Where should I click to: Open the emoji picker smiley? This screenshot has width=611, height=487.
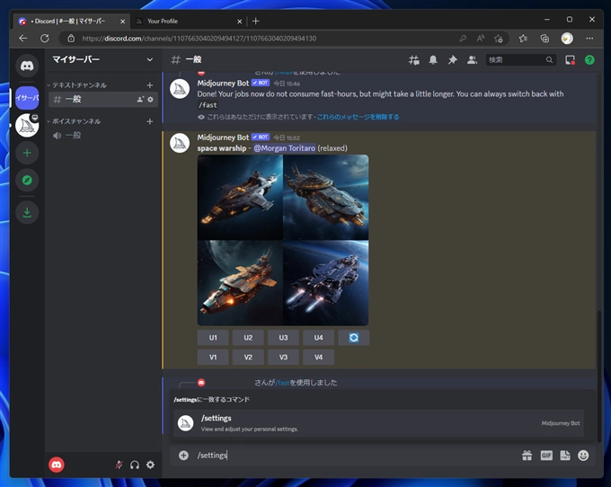pyautogui.click(x=583, y=455)
